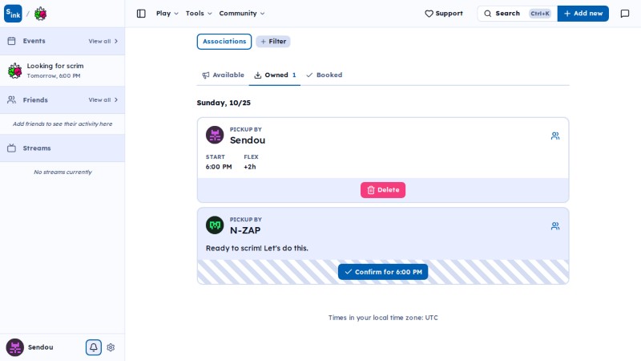Click the +2h flex value
This screenshot has width=641, height=361.
250,167
